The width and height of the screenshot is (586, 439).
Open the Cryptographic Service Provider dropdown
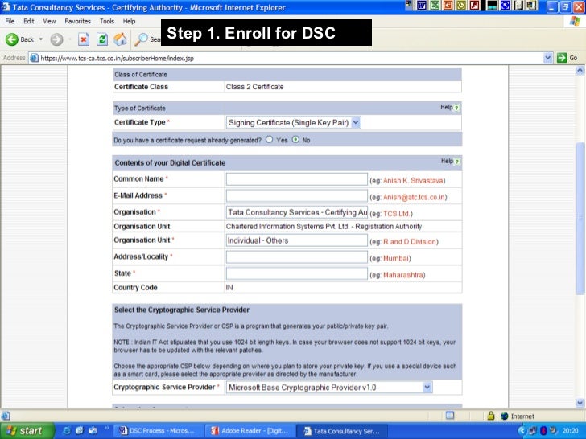point(427,388)
